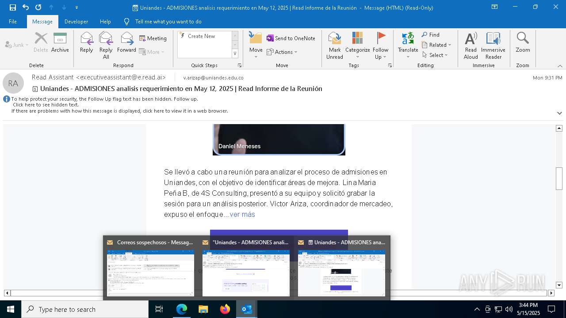This screenshot has width=566, height=318.
Task: Click the Tell me what you want to do box
Action: click(168, 22)
